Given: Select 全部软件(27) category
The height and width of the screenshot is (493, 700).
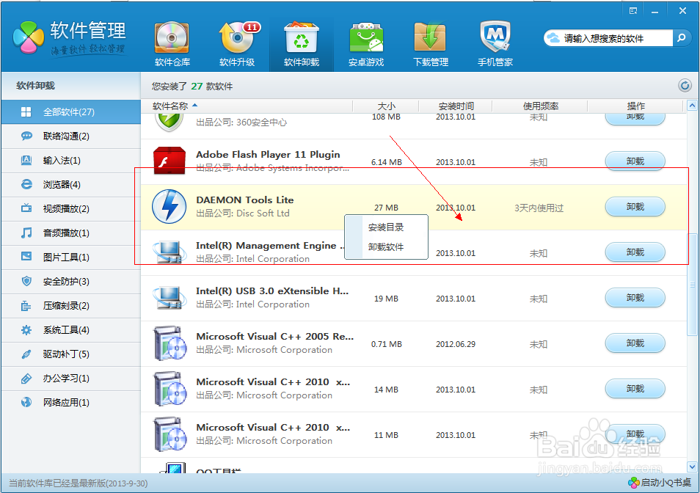Looking at the screenshot, I should (71, 112).
